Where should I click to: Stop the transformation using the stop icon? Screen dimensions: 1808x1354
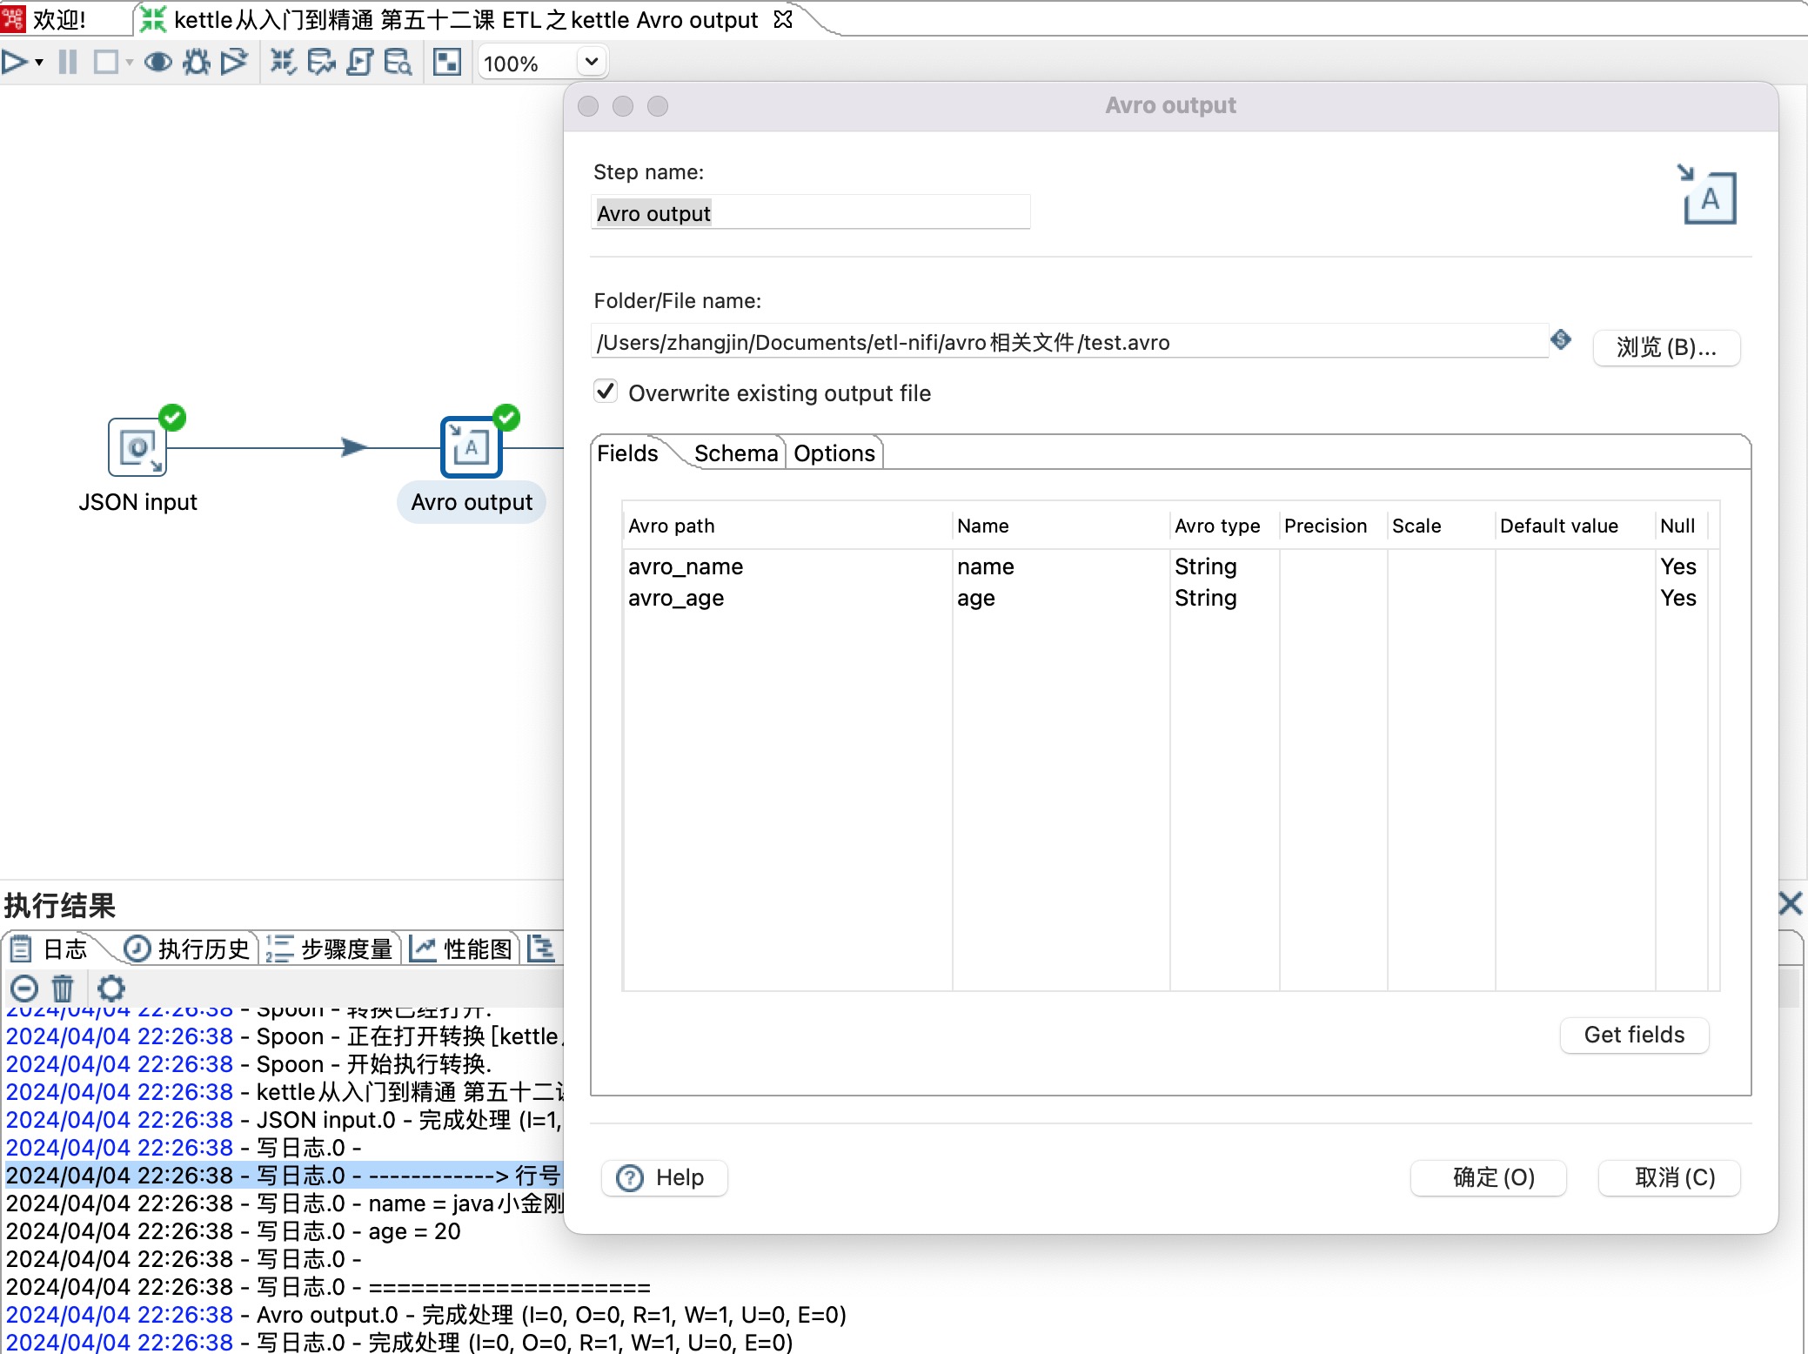pyautogui.click(x=106, y=62)
